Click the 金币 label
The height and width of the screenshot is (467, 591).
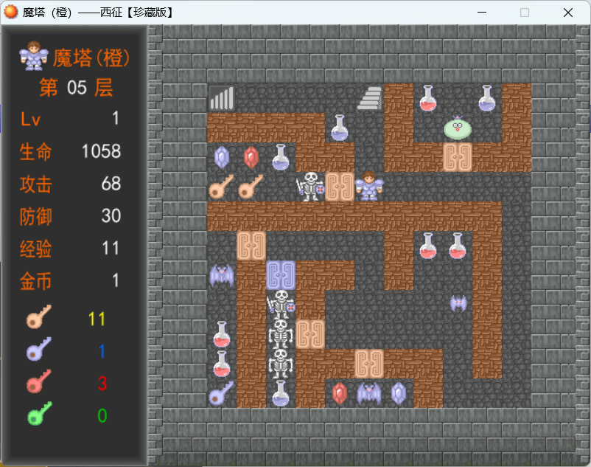point(36,281)
